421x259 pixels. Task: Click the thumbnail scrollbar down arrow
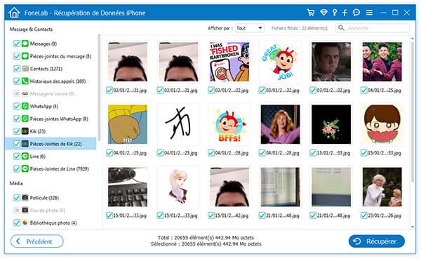tap(413, 227)
